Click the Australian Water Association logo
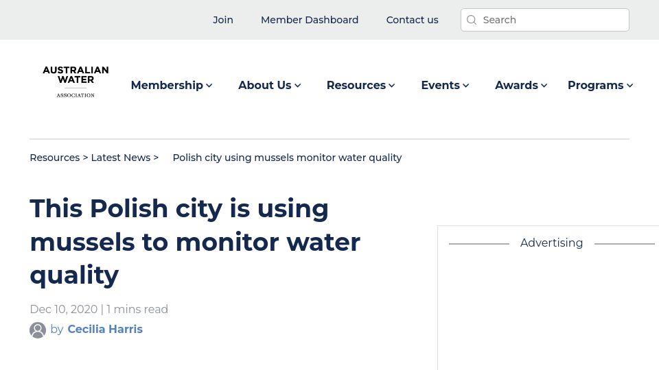The width and height of the screenshot is (659, 370). point(76,82)
